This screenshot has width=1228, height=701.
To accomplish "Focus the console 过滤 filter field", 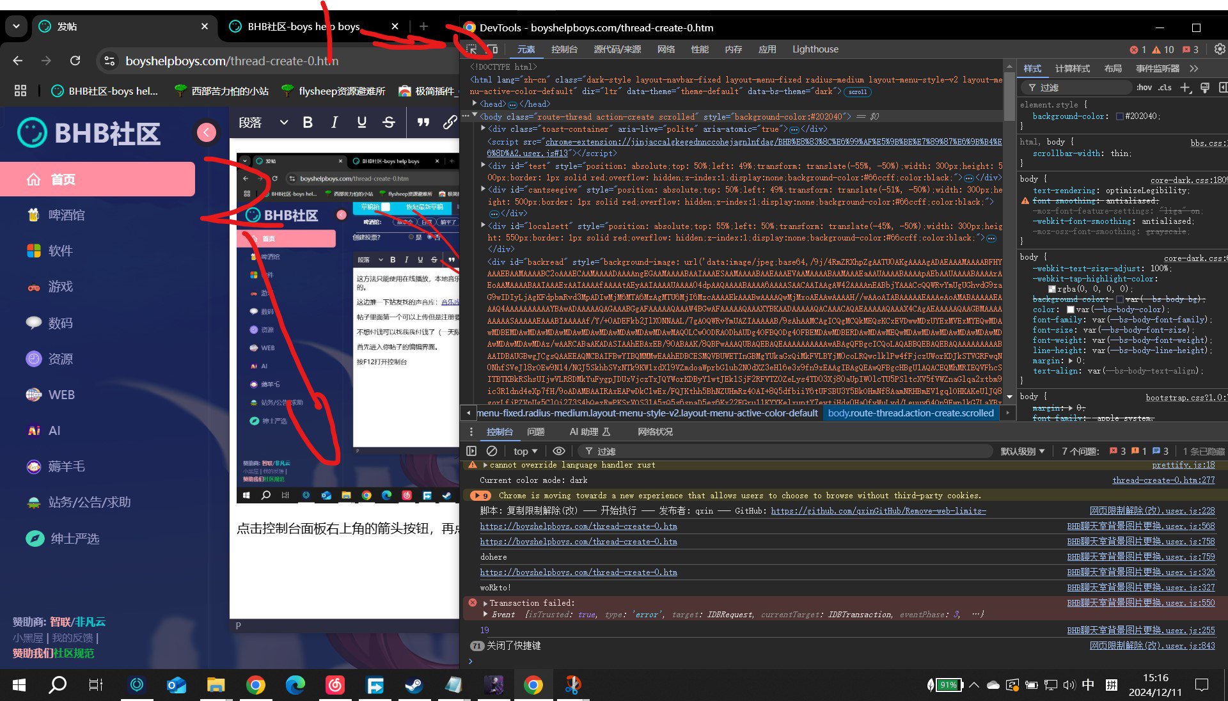I will [787, 451].
